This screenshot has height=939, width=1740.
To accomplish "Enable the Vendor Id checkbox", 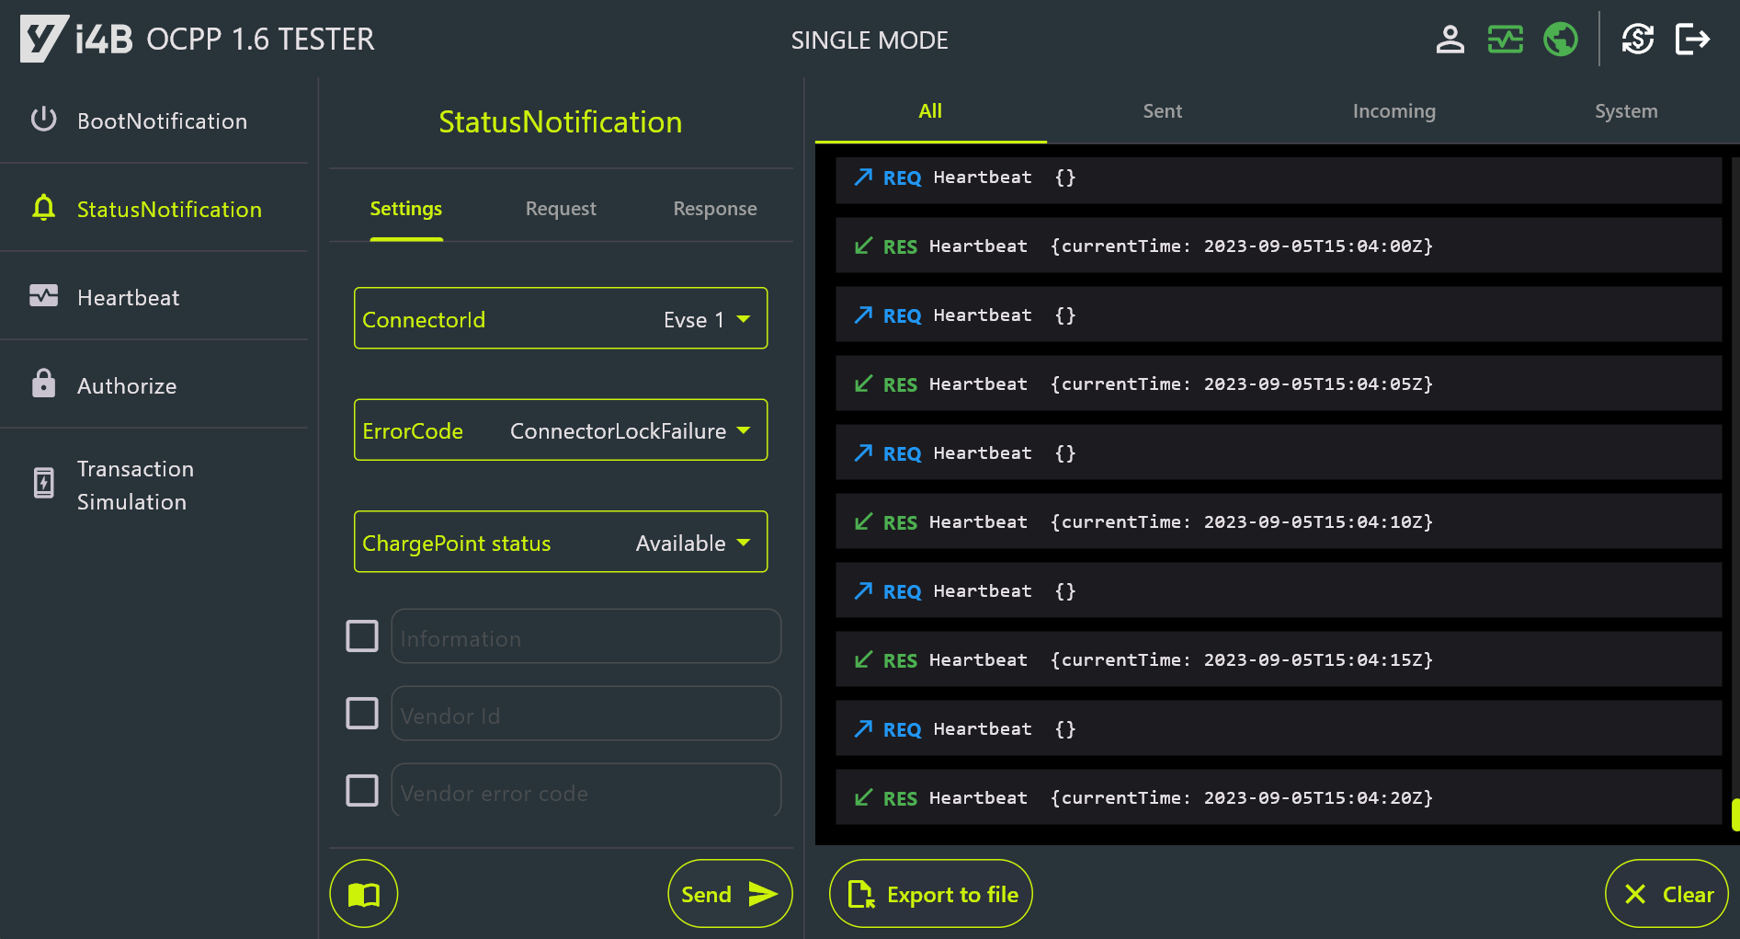I will pos(362,713).
